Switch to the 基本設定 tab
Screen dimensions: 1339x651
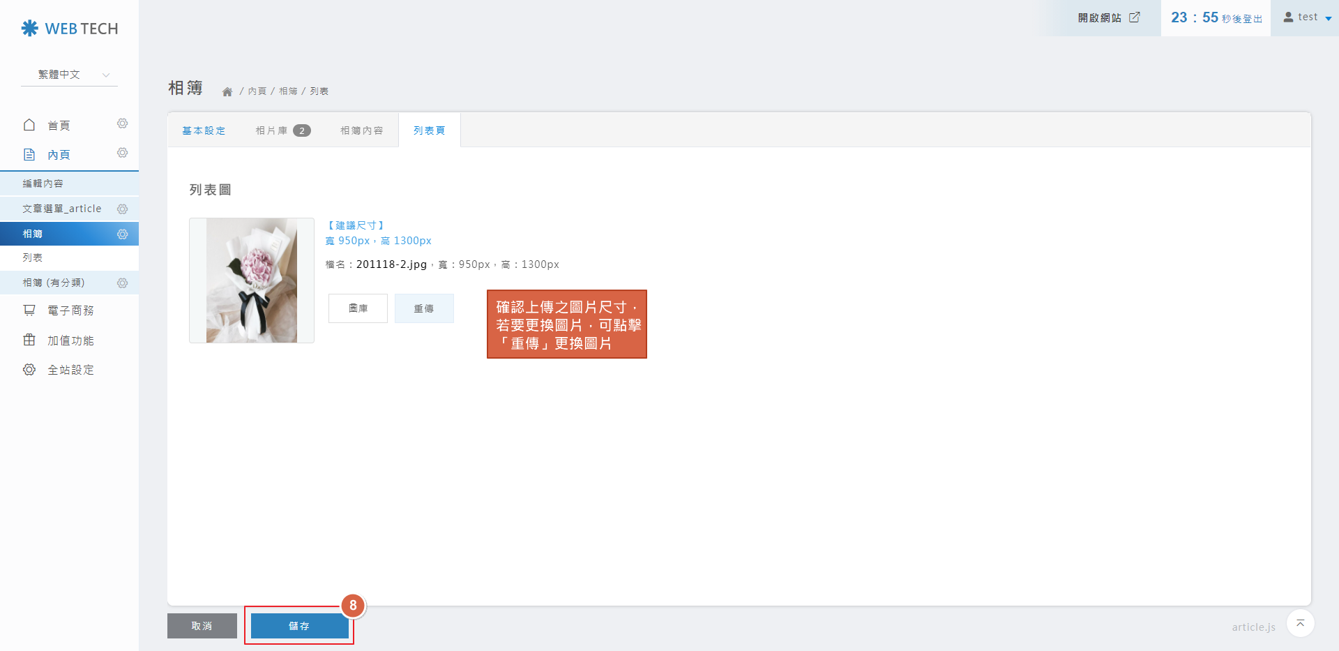tap(204, 130)
